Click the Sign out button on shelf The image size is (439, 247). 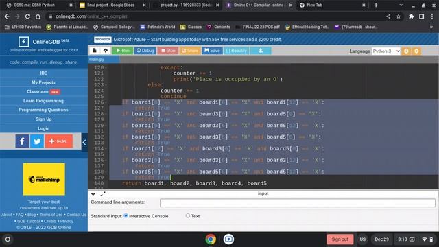click(340, 239)
